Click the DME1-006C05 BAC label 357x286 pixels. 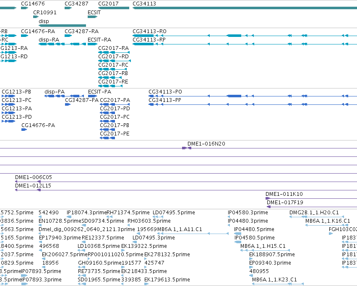(34, 177)
